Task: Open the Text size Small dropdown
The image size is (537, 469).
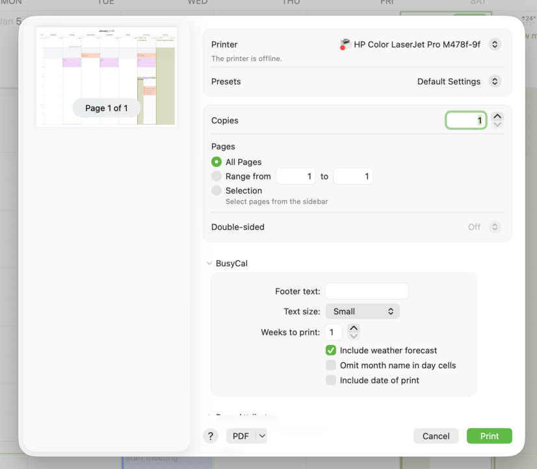Action: [x=362, y=311]
